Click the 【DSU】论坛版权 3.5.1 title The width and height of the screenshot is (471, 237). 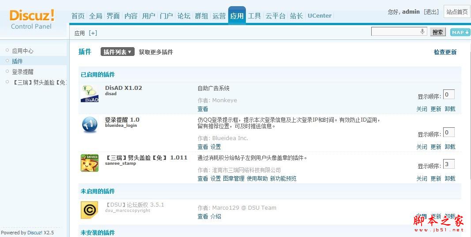[x=135, y=205]
